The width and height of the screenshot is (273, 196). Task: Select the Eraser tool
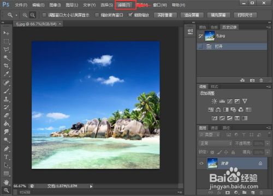[6, 115]
